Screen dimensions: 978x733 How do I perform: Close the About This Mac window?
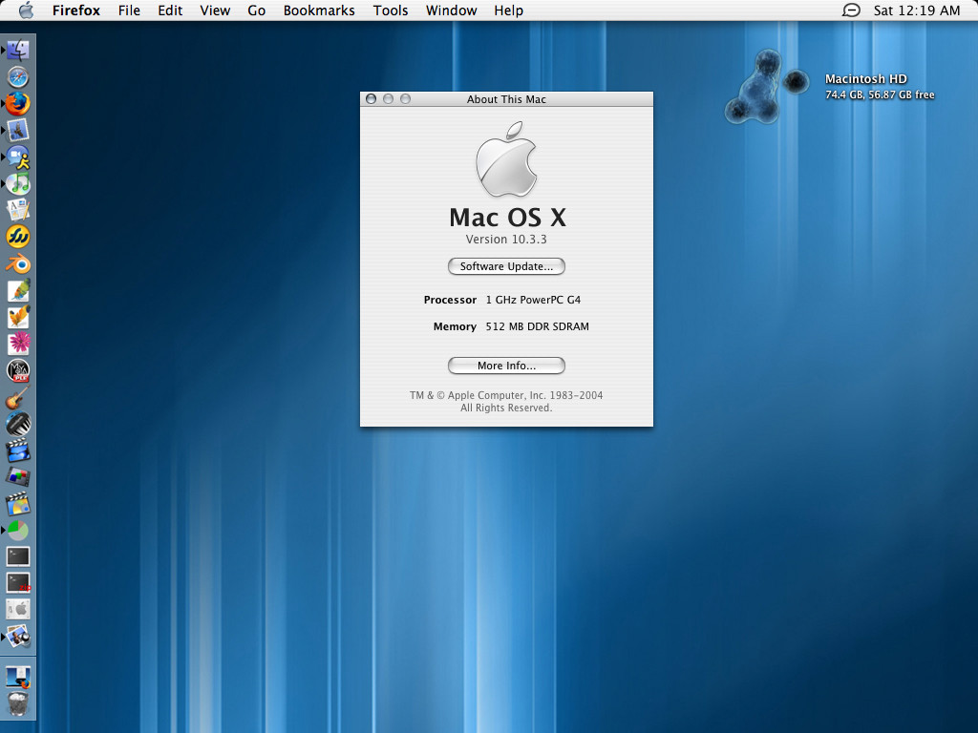(x=372, y=99)
